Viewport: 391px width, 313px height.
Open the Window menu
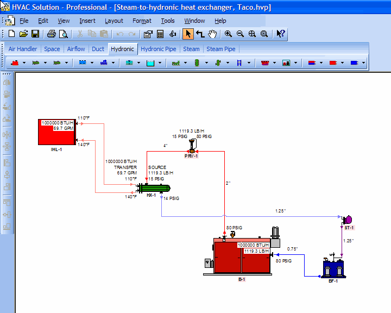point(194,21)
